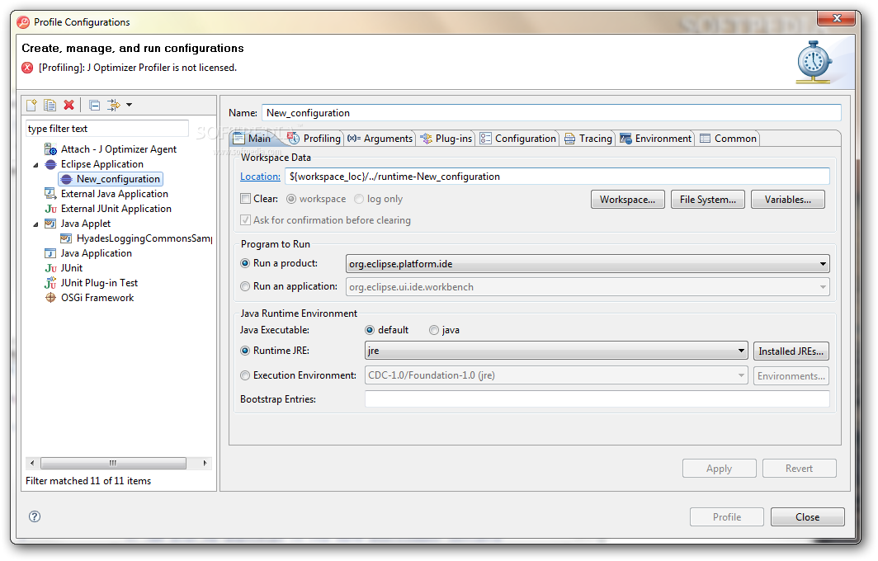Click the Eclipse Application tree icon
878x561 pixels.
pyautogui.click(x=50, y=164)
